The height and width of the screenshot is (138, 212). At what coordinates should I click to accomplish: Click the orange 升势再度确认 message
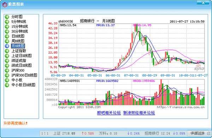(16, 123)
